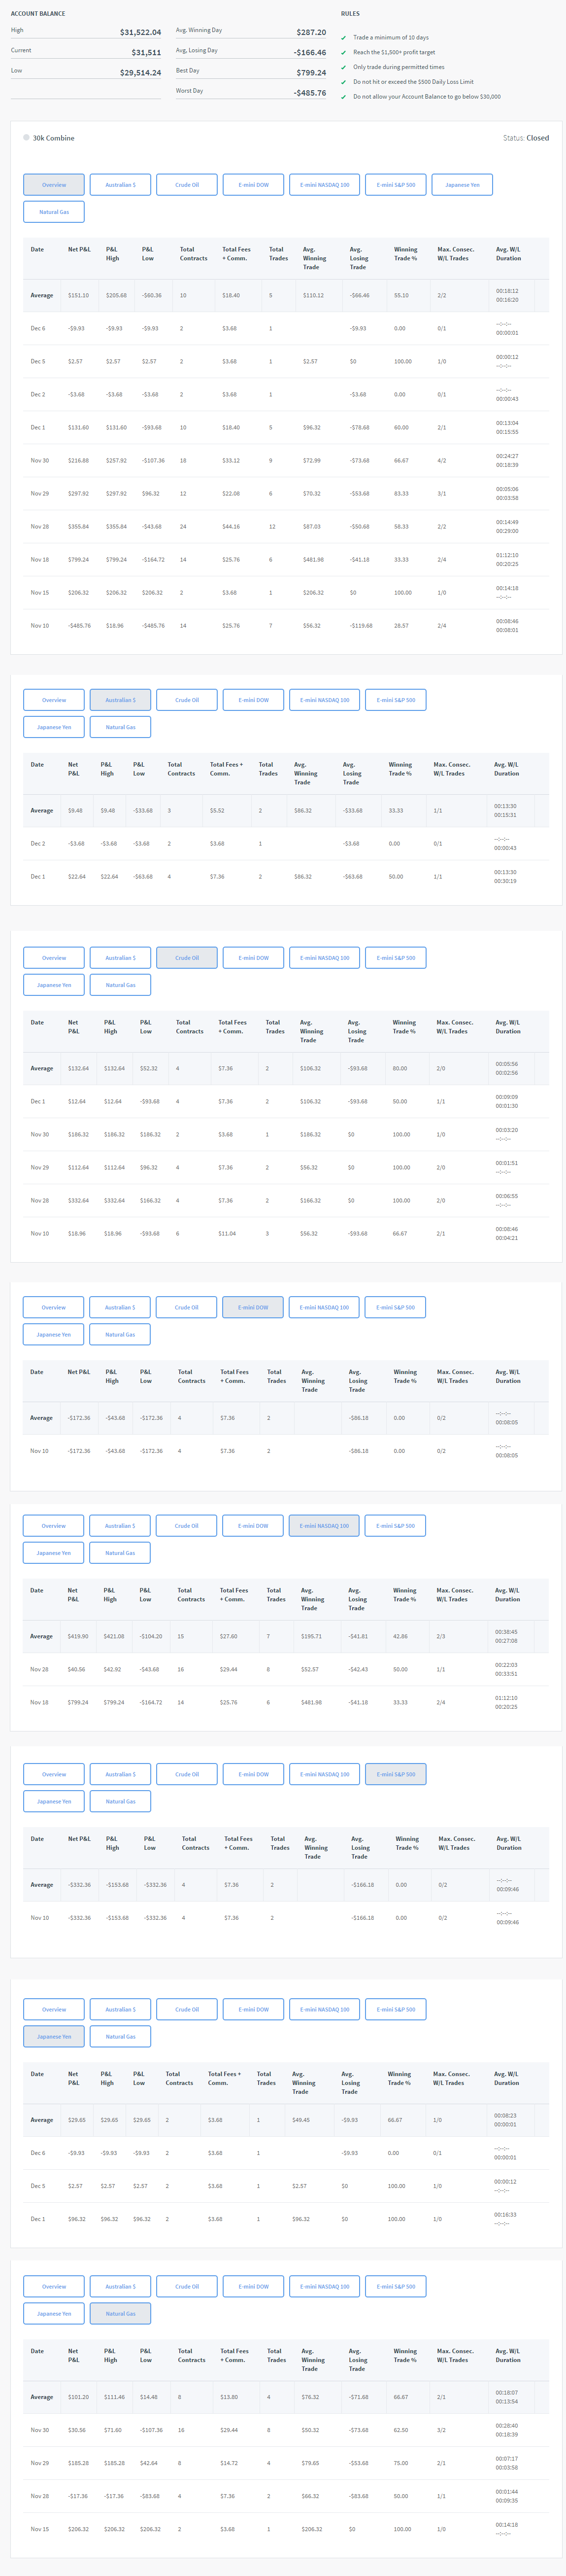566x2576 pixels.
Task: Click the checkmark beside 'Only trade during permitted times'
Action: coord(344,67)
